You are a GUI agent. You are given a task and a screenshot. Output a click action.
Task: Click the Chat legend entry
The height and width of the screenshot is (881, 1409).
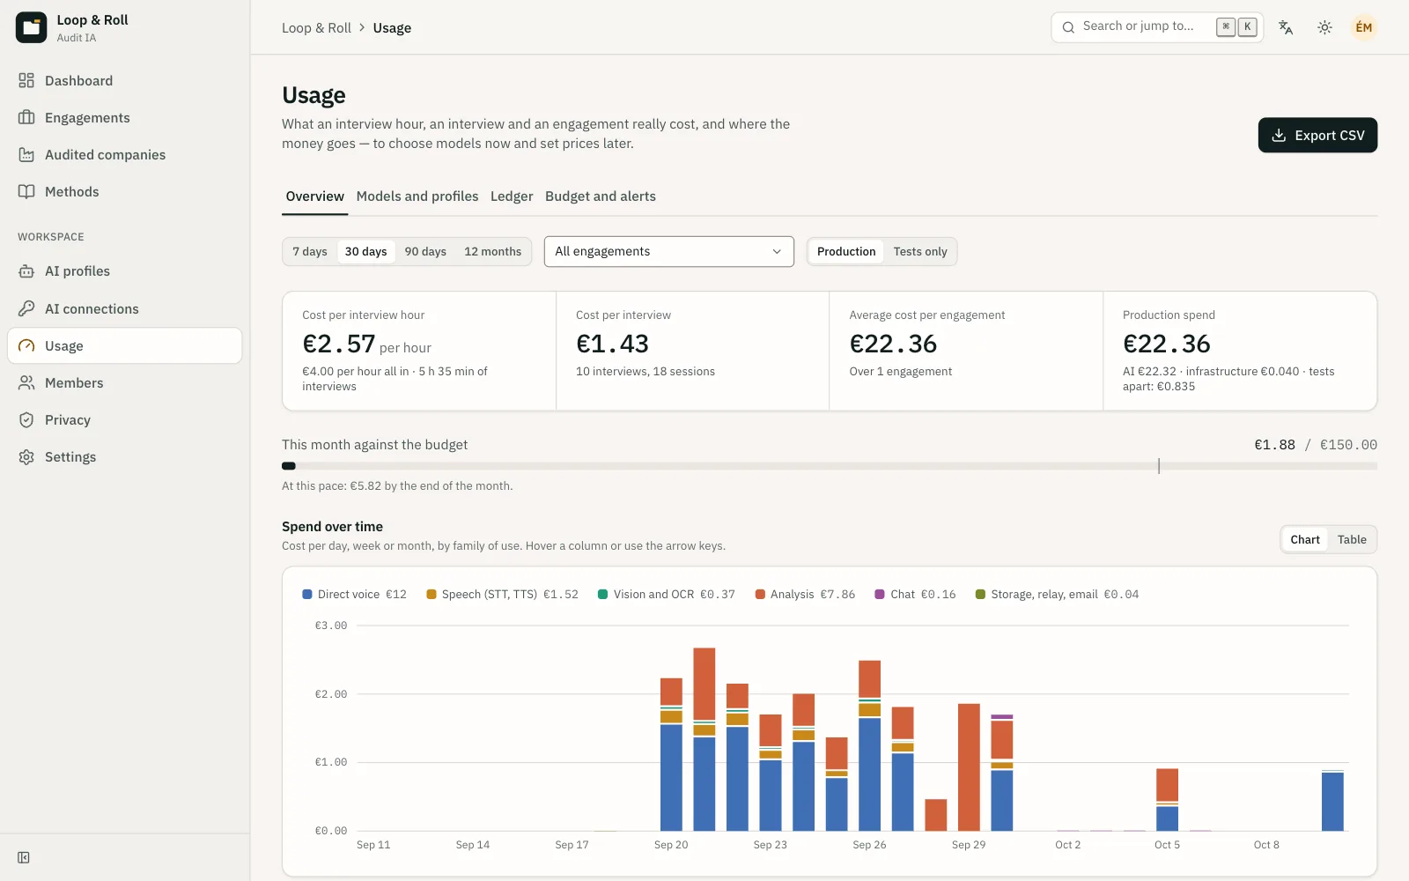[x=915, y=595]
